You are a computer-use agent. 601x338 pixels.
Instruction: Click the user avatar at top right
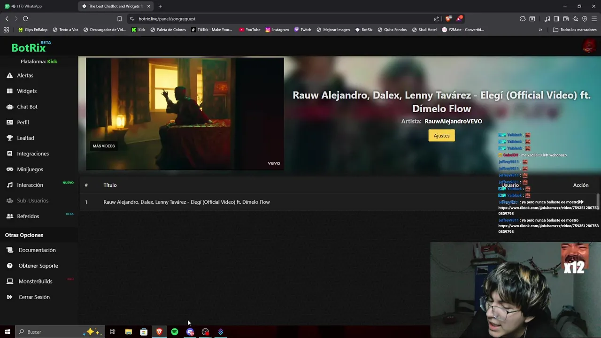[x=589, y=46]
